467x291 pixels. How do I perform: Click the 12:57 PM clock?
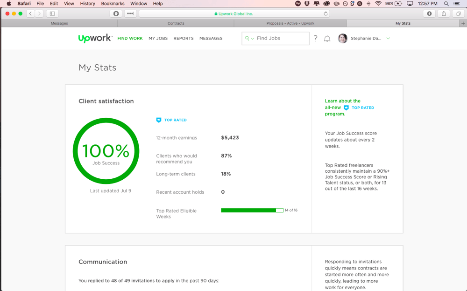[x=427, y=4]
